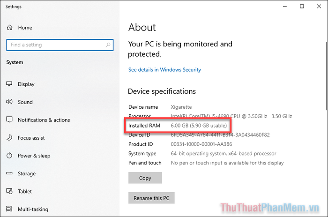328x217 pixels.
Task: Click the Sound speaker icon
Action: [9, 102]
